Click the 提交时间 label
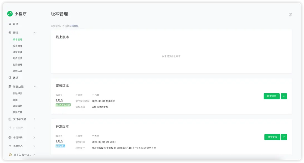 (x=80, y=142)
